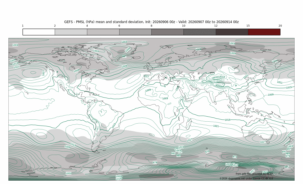
Task: Click the 1027 contour label in North Pacific
Action: [x=43, y=73]
